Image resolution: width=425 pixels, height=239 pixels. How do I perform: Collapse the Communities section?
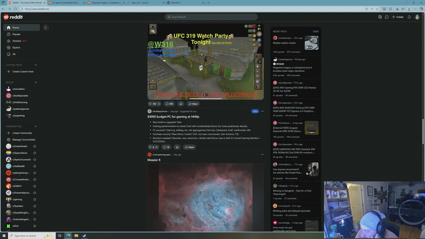(36, 126)
